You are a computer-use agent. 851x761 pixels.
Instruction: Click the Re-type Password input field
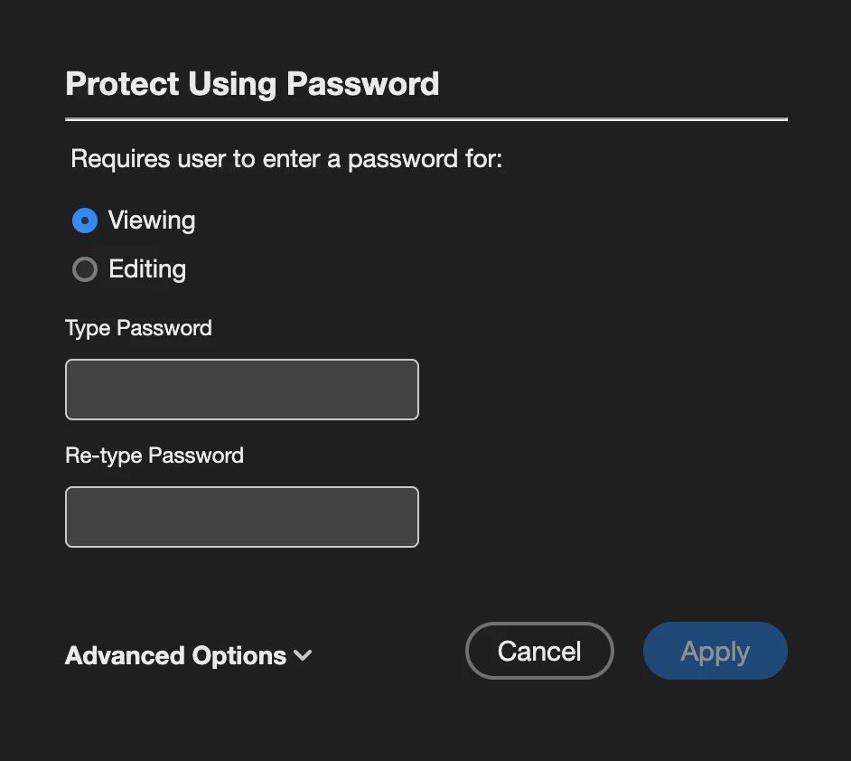click(242, 517)
